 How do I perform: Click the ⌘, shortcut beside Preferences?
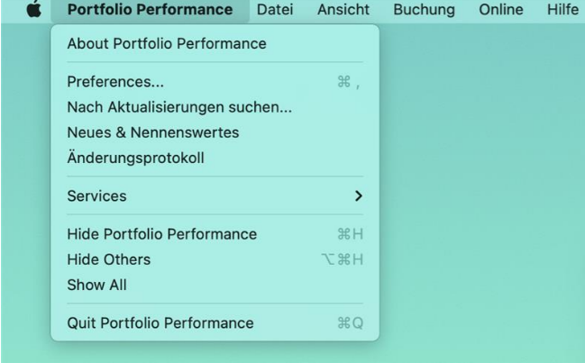[x=349, y=82]
